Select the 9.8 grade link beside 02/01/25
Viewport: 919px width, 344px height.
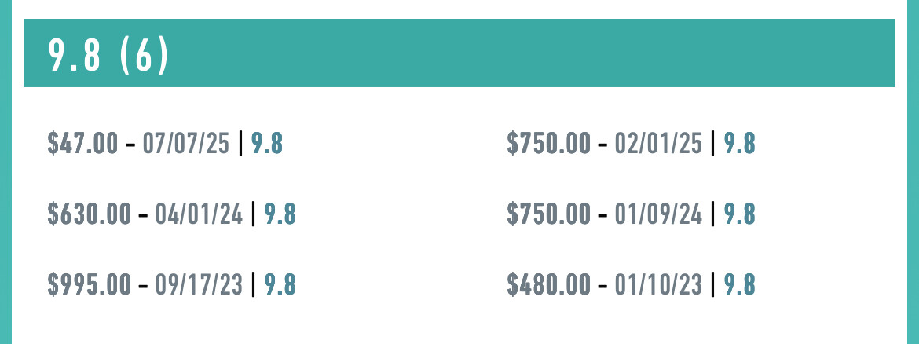pyautogui.click(x=740, y=143)
